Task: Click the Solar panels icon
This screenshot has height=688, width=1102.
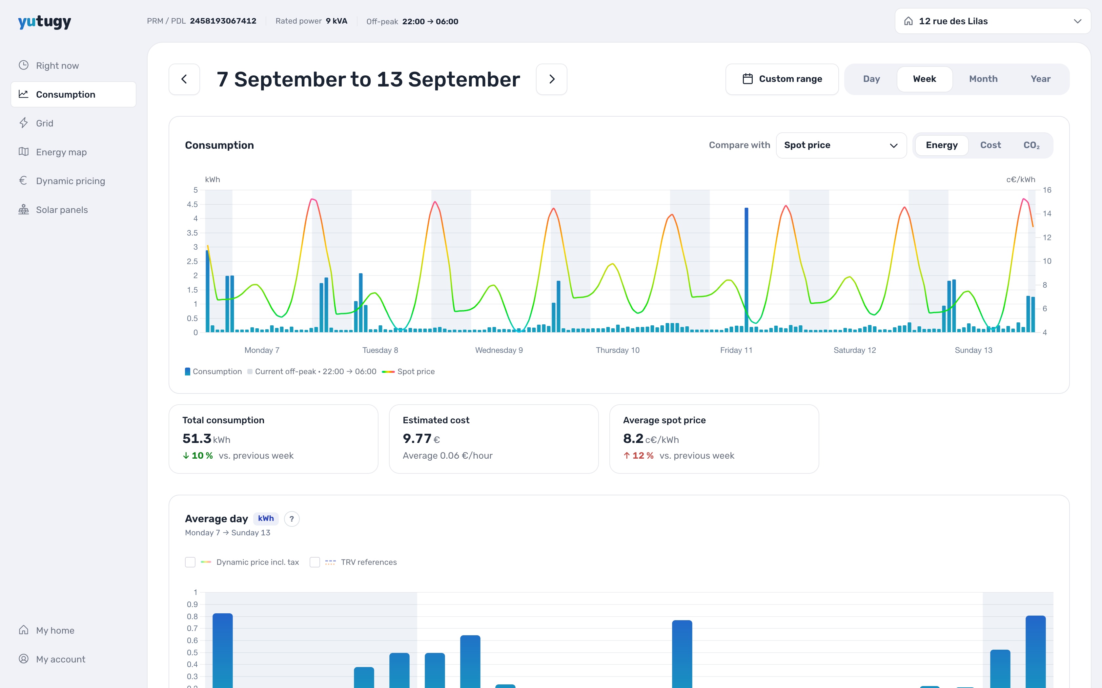Action: [24, 209]
